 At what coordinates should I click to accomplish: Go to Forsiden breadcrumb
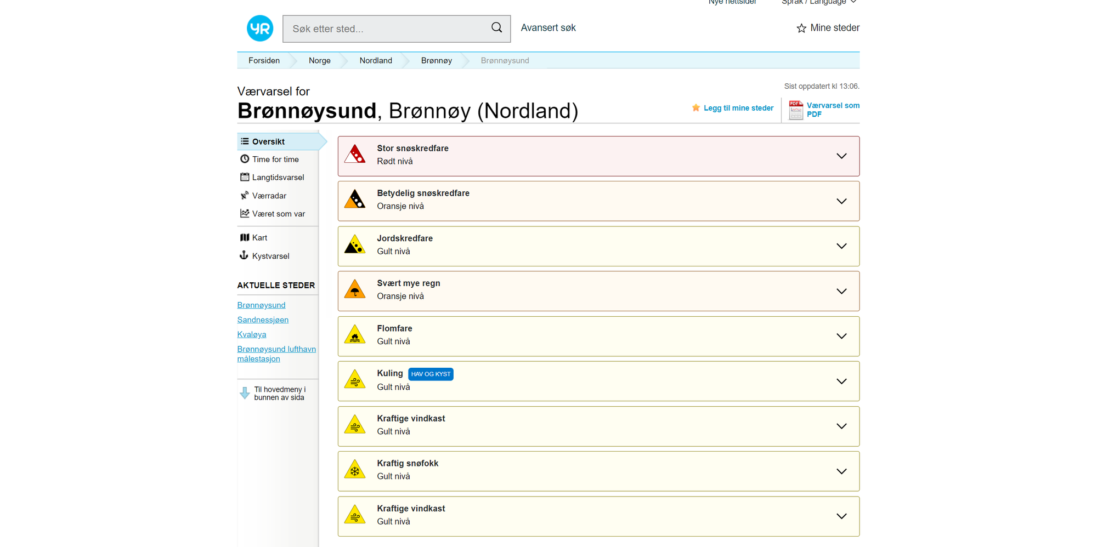(264, 60)
